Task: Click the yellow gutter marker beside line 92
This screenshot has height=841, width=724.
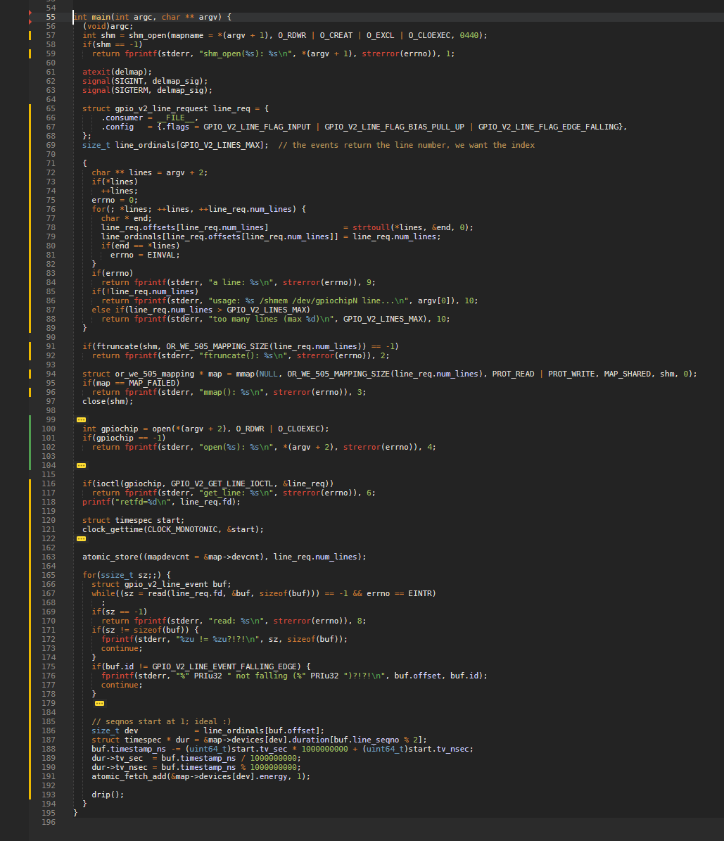Action: pyautogui.click(x=30, y=355)
